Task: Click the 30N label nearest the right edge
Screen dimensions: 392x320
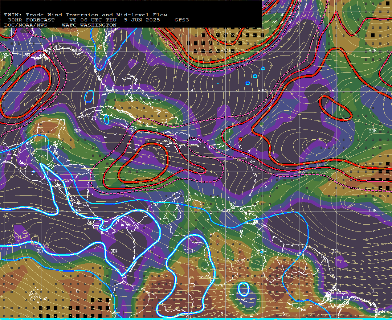Action: pos(373,51)
